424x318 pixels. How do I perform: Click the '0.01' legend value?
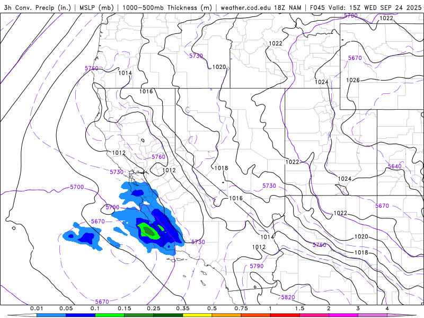click(x=37, y=308)
